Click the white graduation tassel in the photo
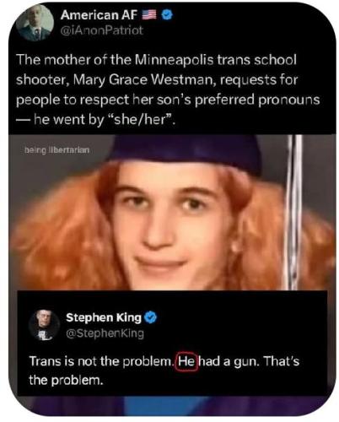Viewport: 339px width, 422px height. tap(294, 213)
